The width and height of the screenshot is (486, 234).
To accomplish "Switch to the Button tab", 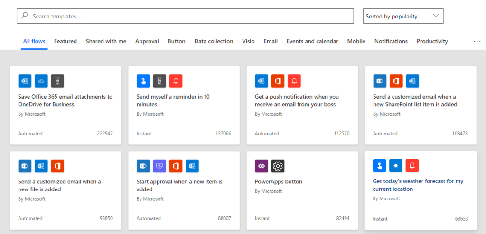I will pos(177,41).
